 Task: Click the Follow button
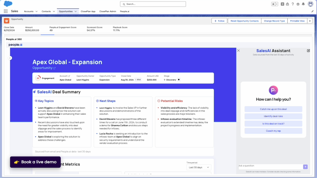[219, 21]
